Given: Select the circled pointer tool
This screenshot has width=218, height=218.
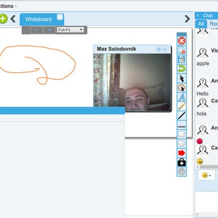Looking at the screenshot, I should (182, 88).
